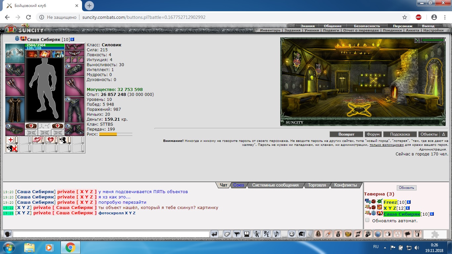Click the green health bar 2504/2504
Viewport: 452px width, 254px height.
point(45,45)
